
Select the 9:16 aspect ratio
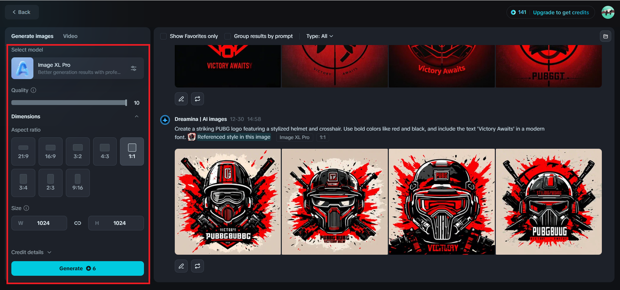77,183
